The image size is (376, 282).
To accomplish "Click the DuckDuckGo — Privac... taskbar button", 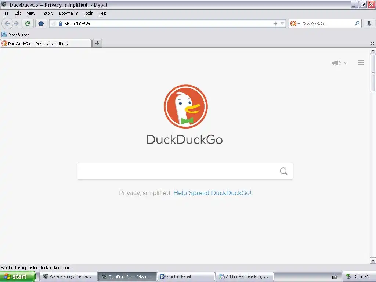I will [x=127, y=276].
